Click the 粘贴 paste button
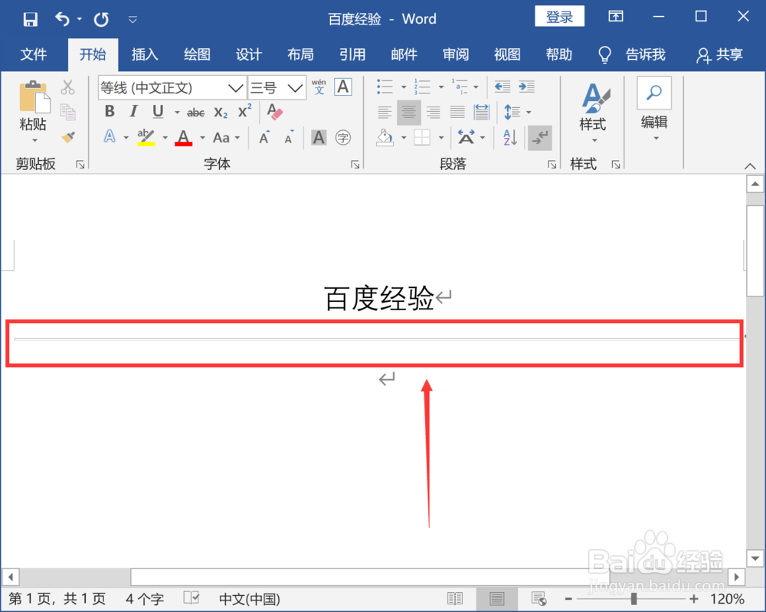Screen dimensions: 766x612 point(33,111)
